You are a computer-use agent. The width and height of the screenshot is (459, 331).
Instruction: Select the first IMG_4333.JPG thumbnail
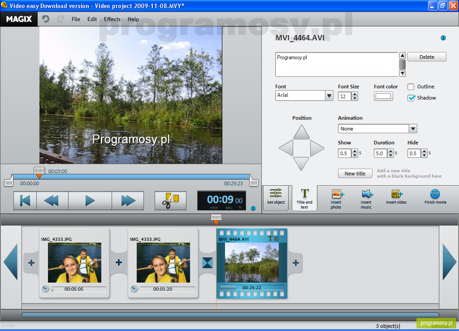click(75, 262)
